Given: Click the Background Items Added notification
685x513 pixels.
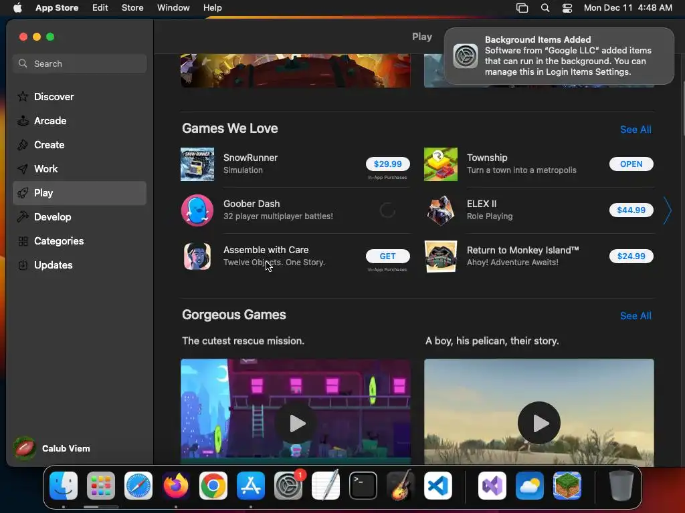Looking at the screenshot, I should click(559, 56).
